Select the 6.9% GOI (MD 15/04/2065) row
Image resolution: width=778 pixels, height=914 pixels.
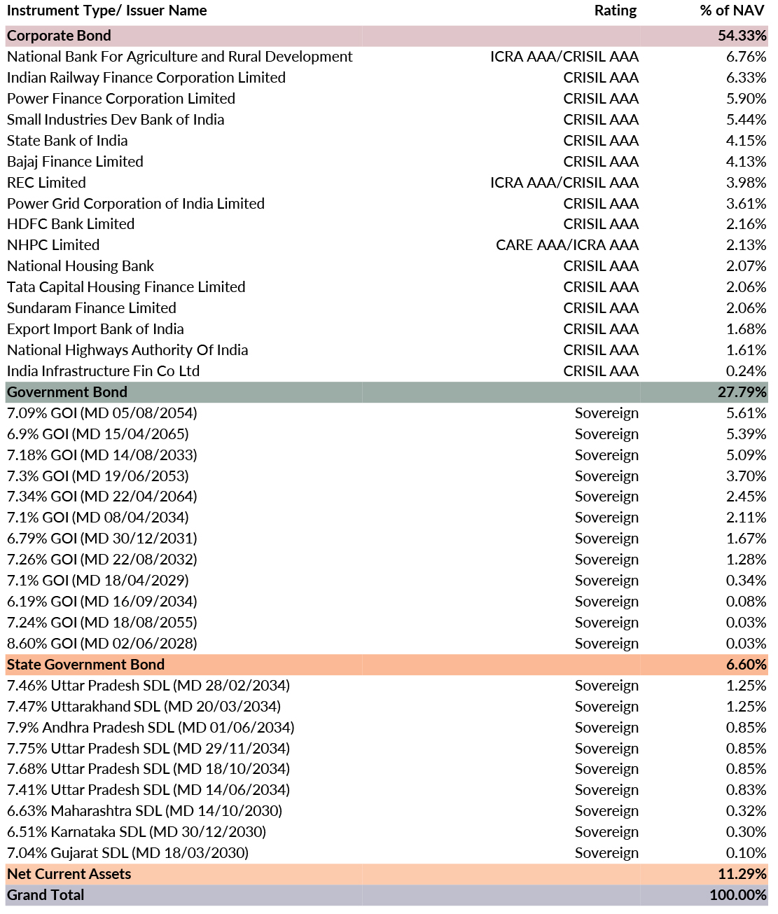[97, 434]
